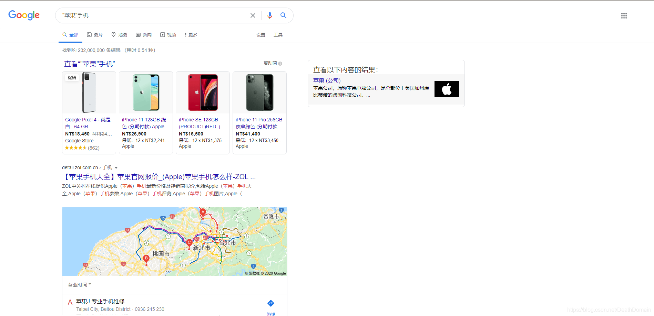
Task: Click the NT$16,500 price
Action: (191, 134)
